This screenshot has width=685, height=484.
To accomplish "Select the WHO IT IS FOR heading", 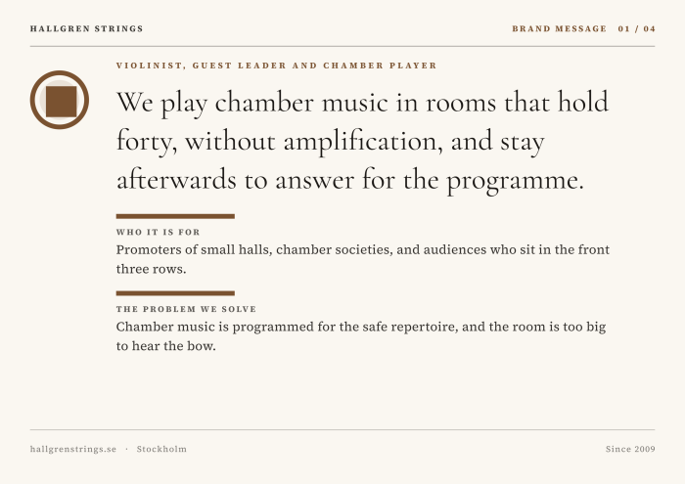I will (158, 232).
